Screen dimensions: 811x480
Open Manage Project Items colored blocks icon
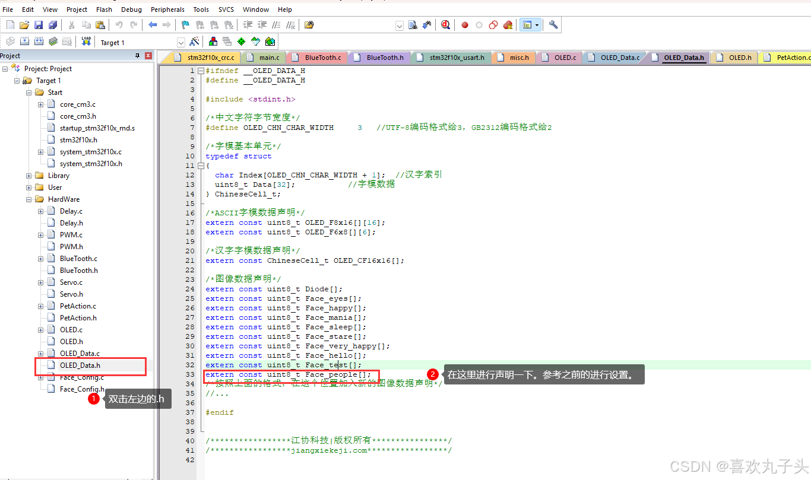pyautogui.click(x=213, y=42)
